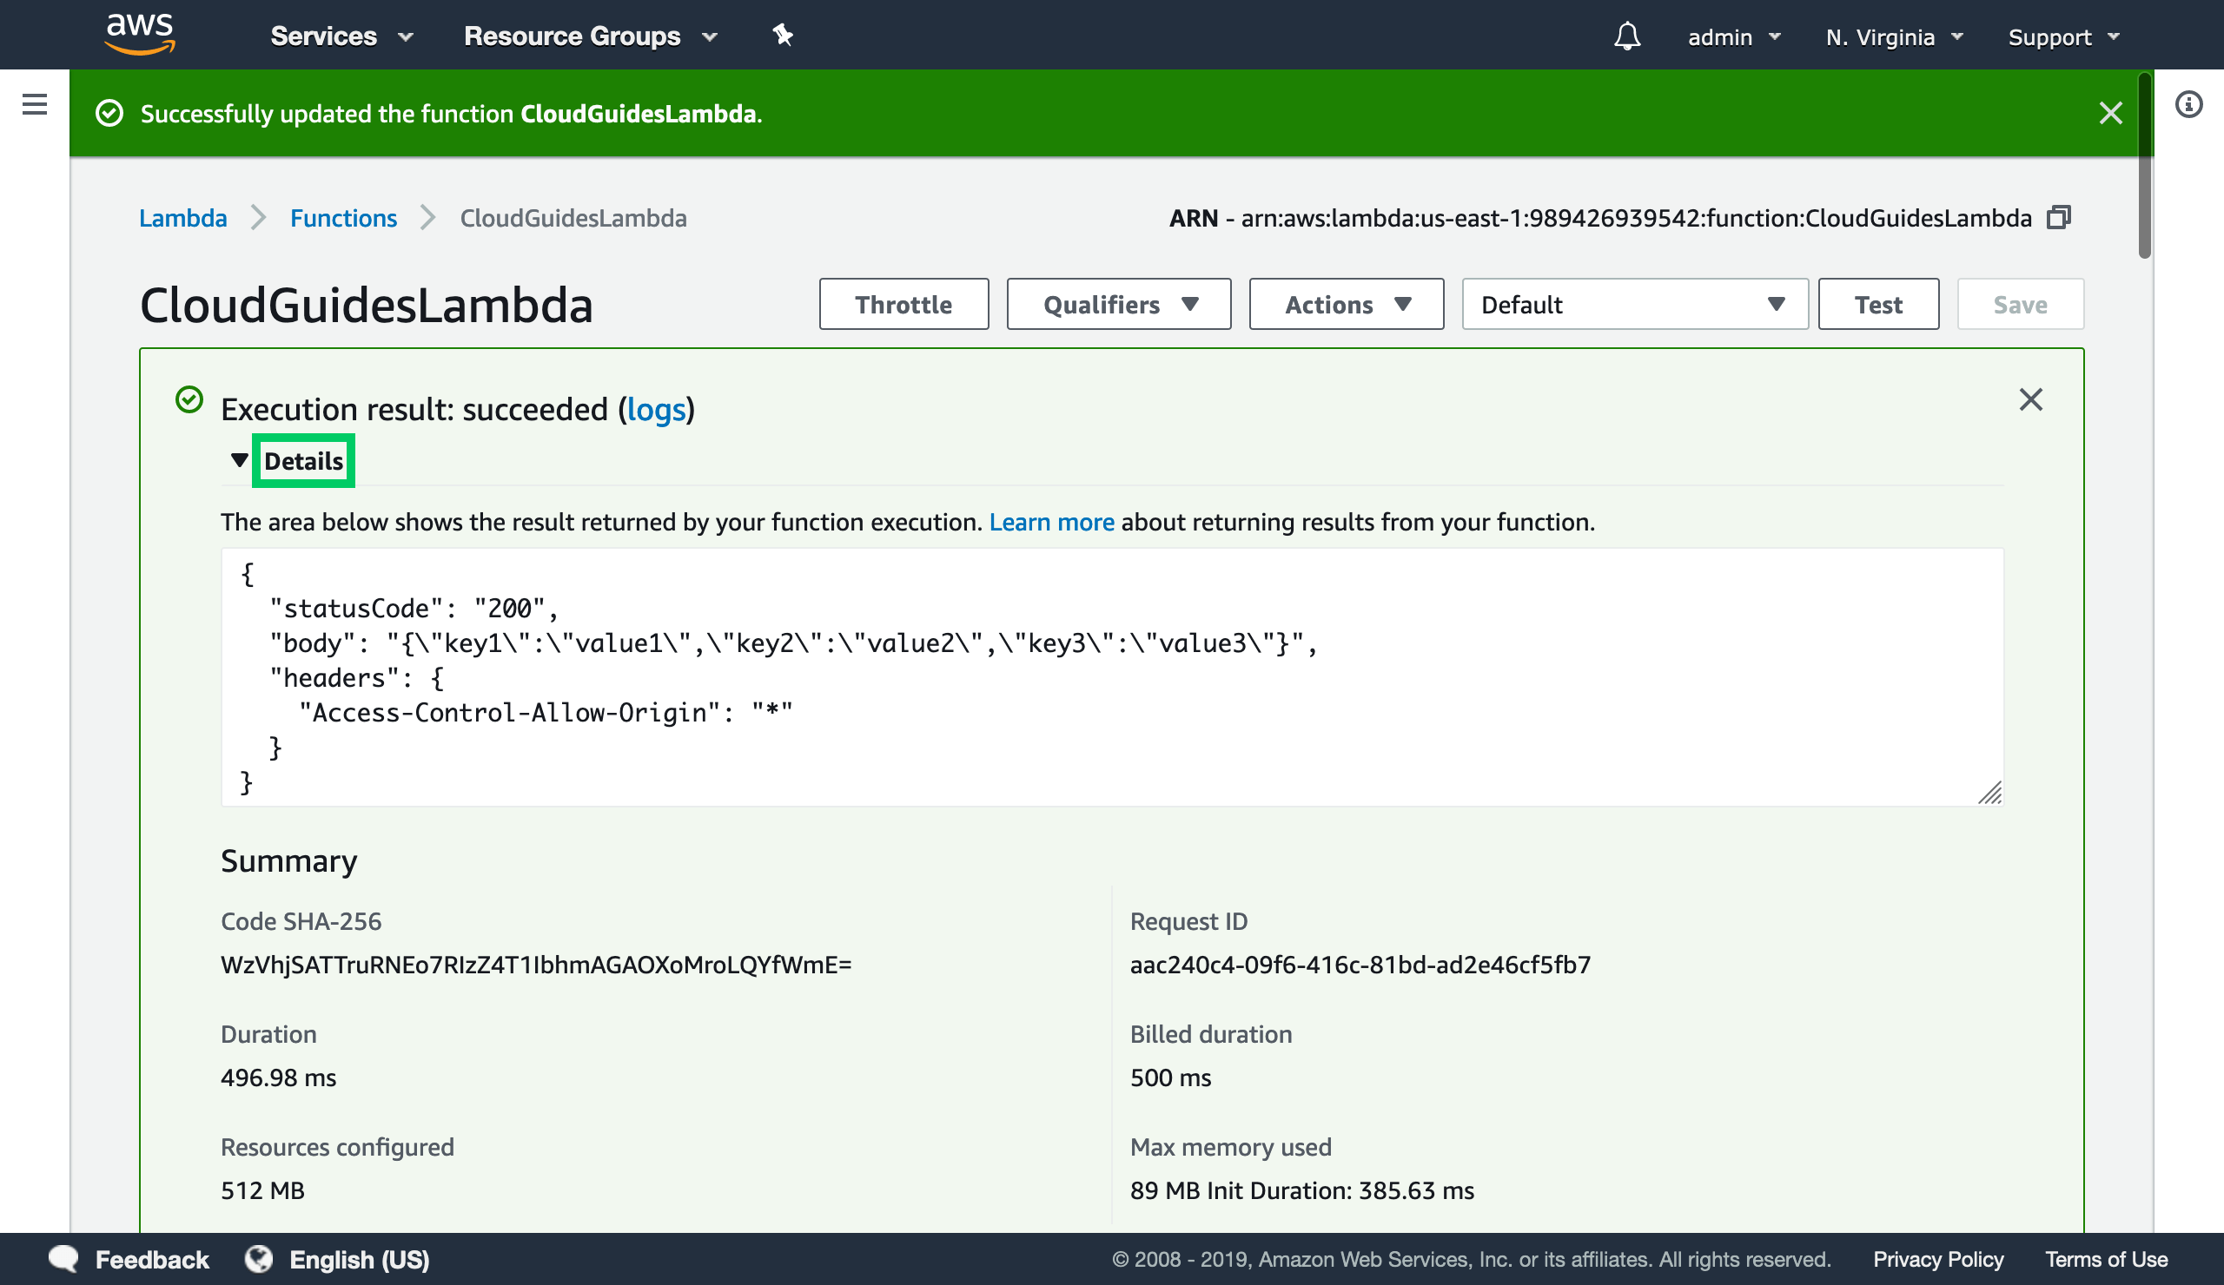Copy the function ARN
The height and width of the screenshot is (1285, 2224).
point(2058,217)
